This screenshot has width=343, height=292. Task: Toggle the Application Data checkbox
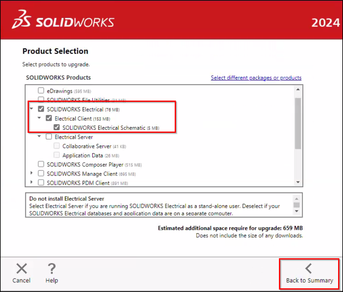coord(57,155)
